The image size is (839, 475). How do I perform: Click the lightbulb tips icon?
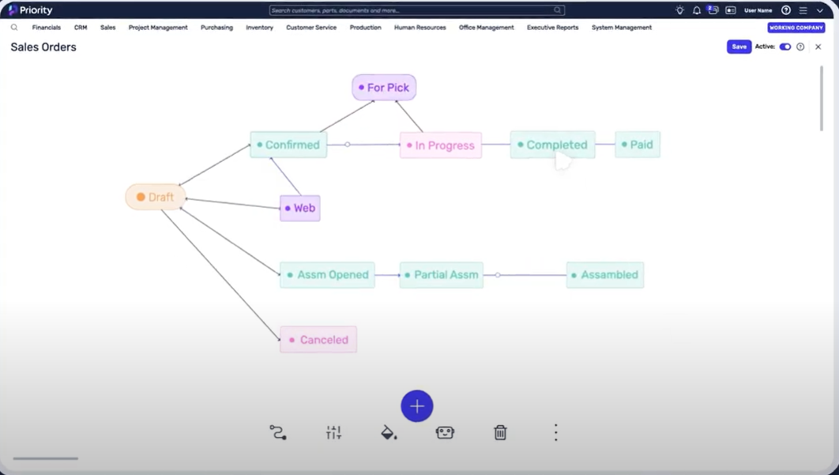pos(679,10)
